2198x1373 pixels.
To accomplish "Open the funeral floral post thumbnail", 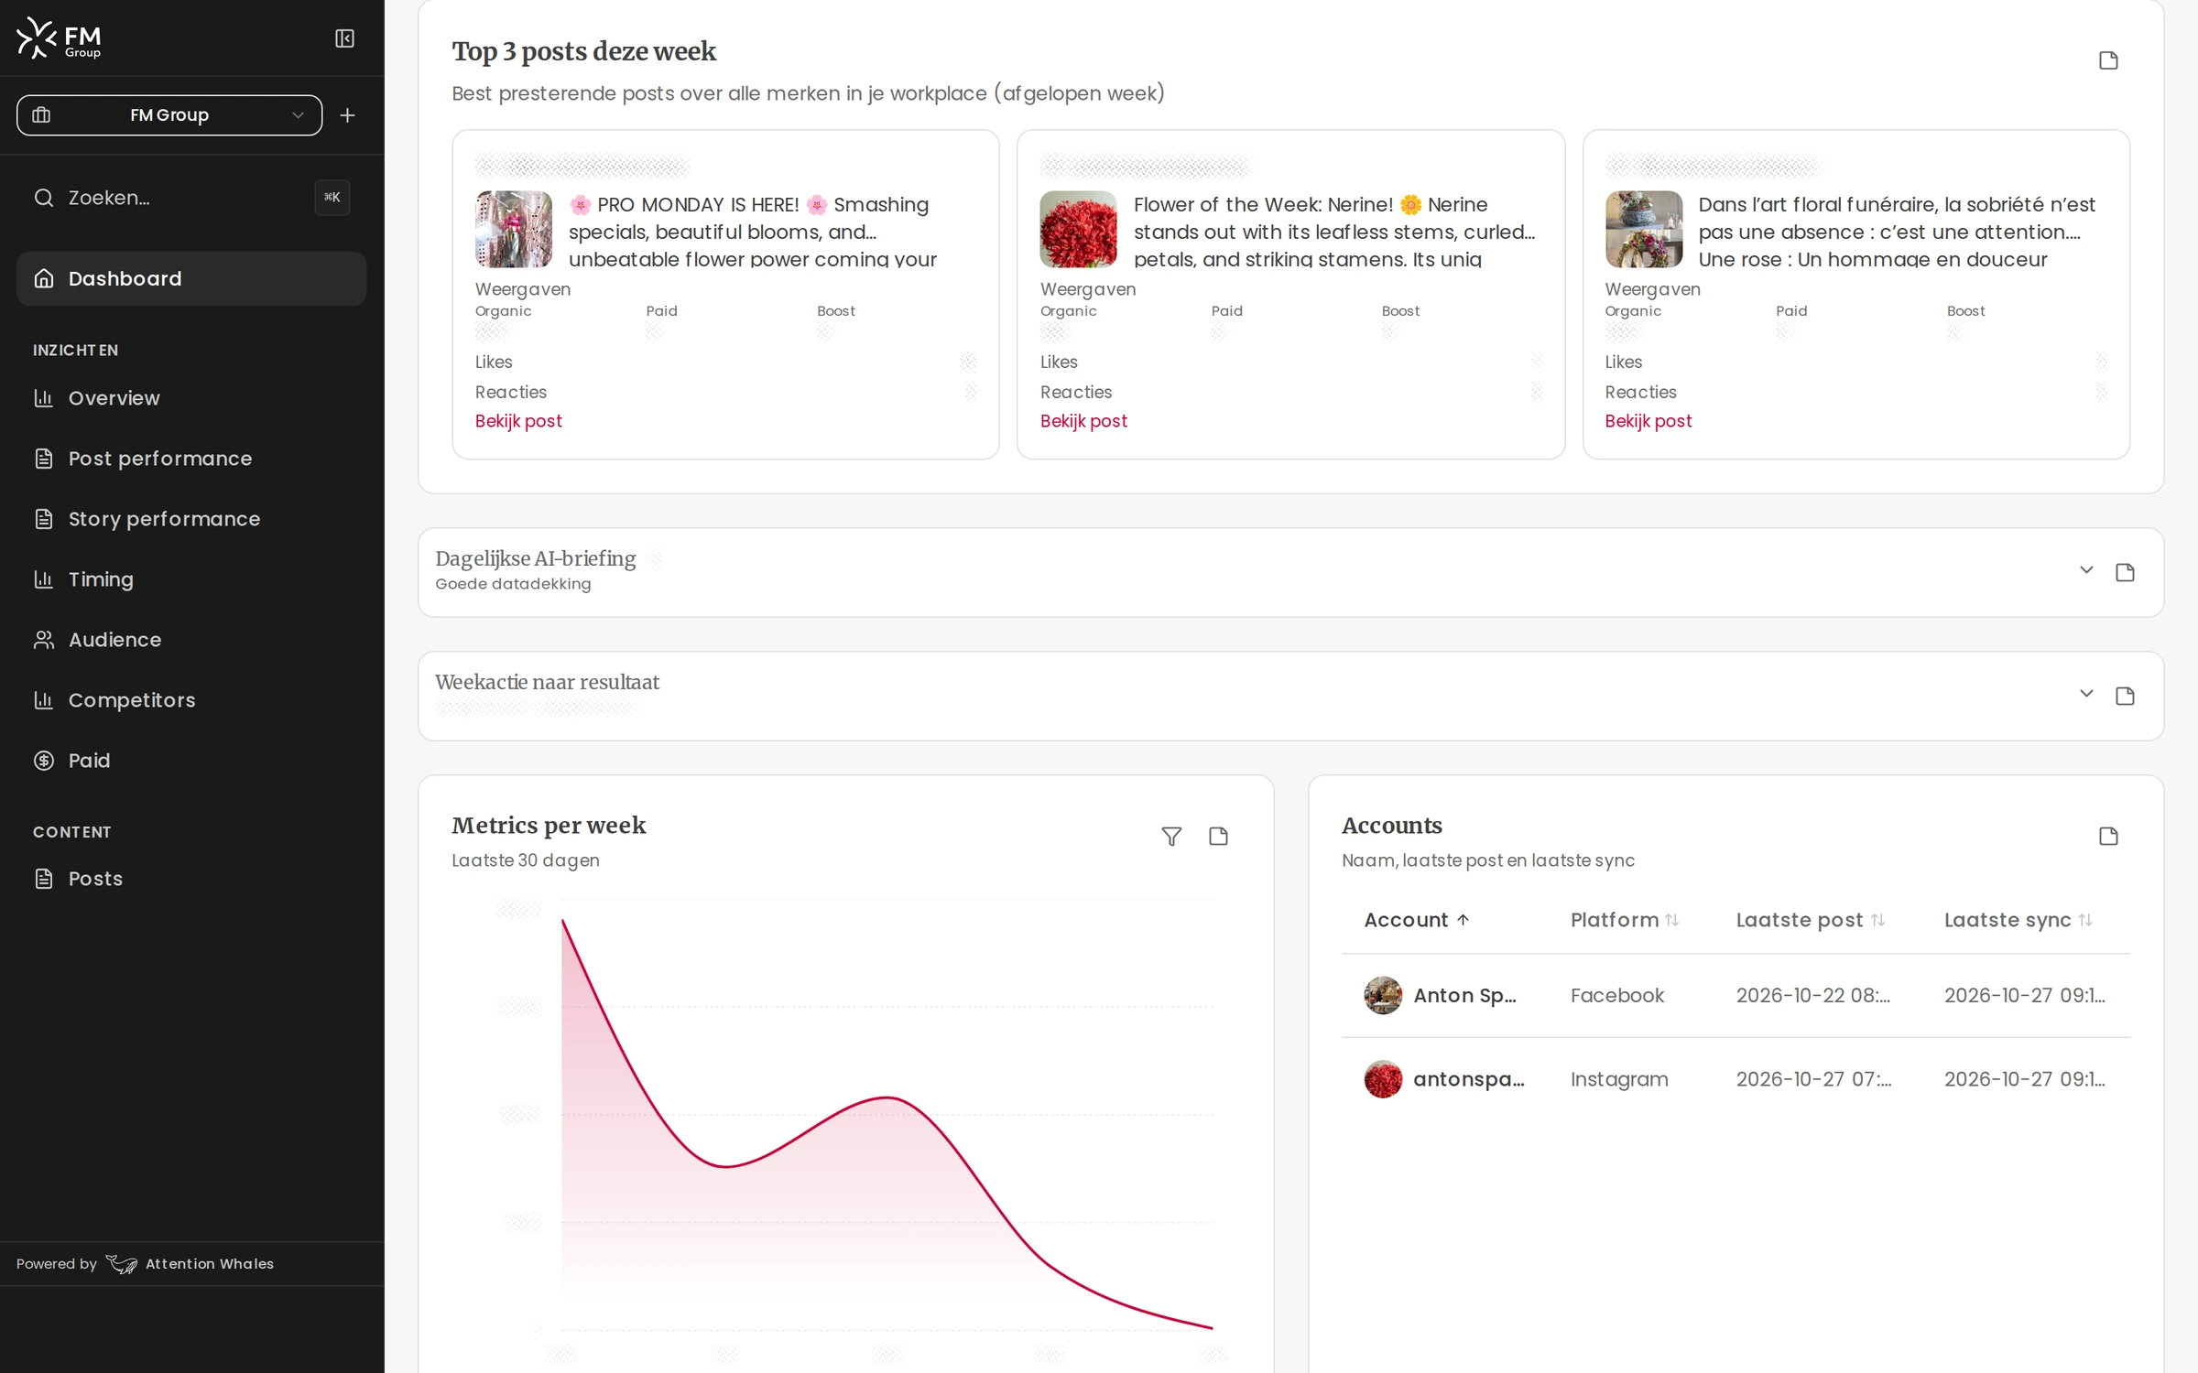I will coord(1643,229).
